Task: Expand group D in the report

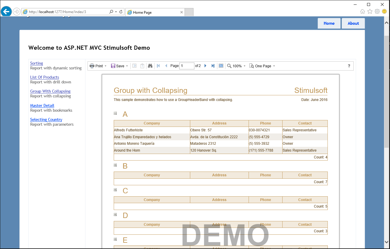Action: (115, 214)
